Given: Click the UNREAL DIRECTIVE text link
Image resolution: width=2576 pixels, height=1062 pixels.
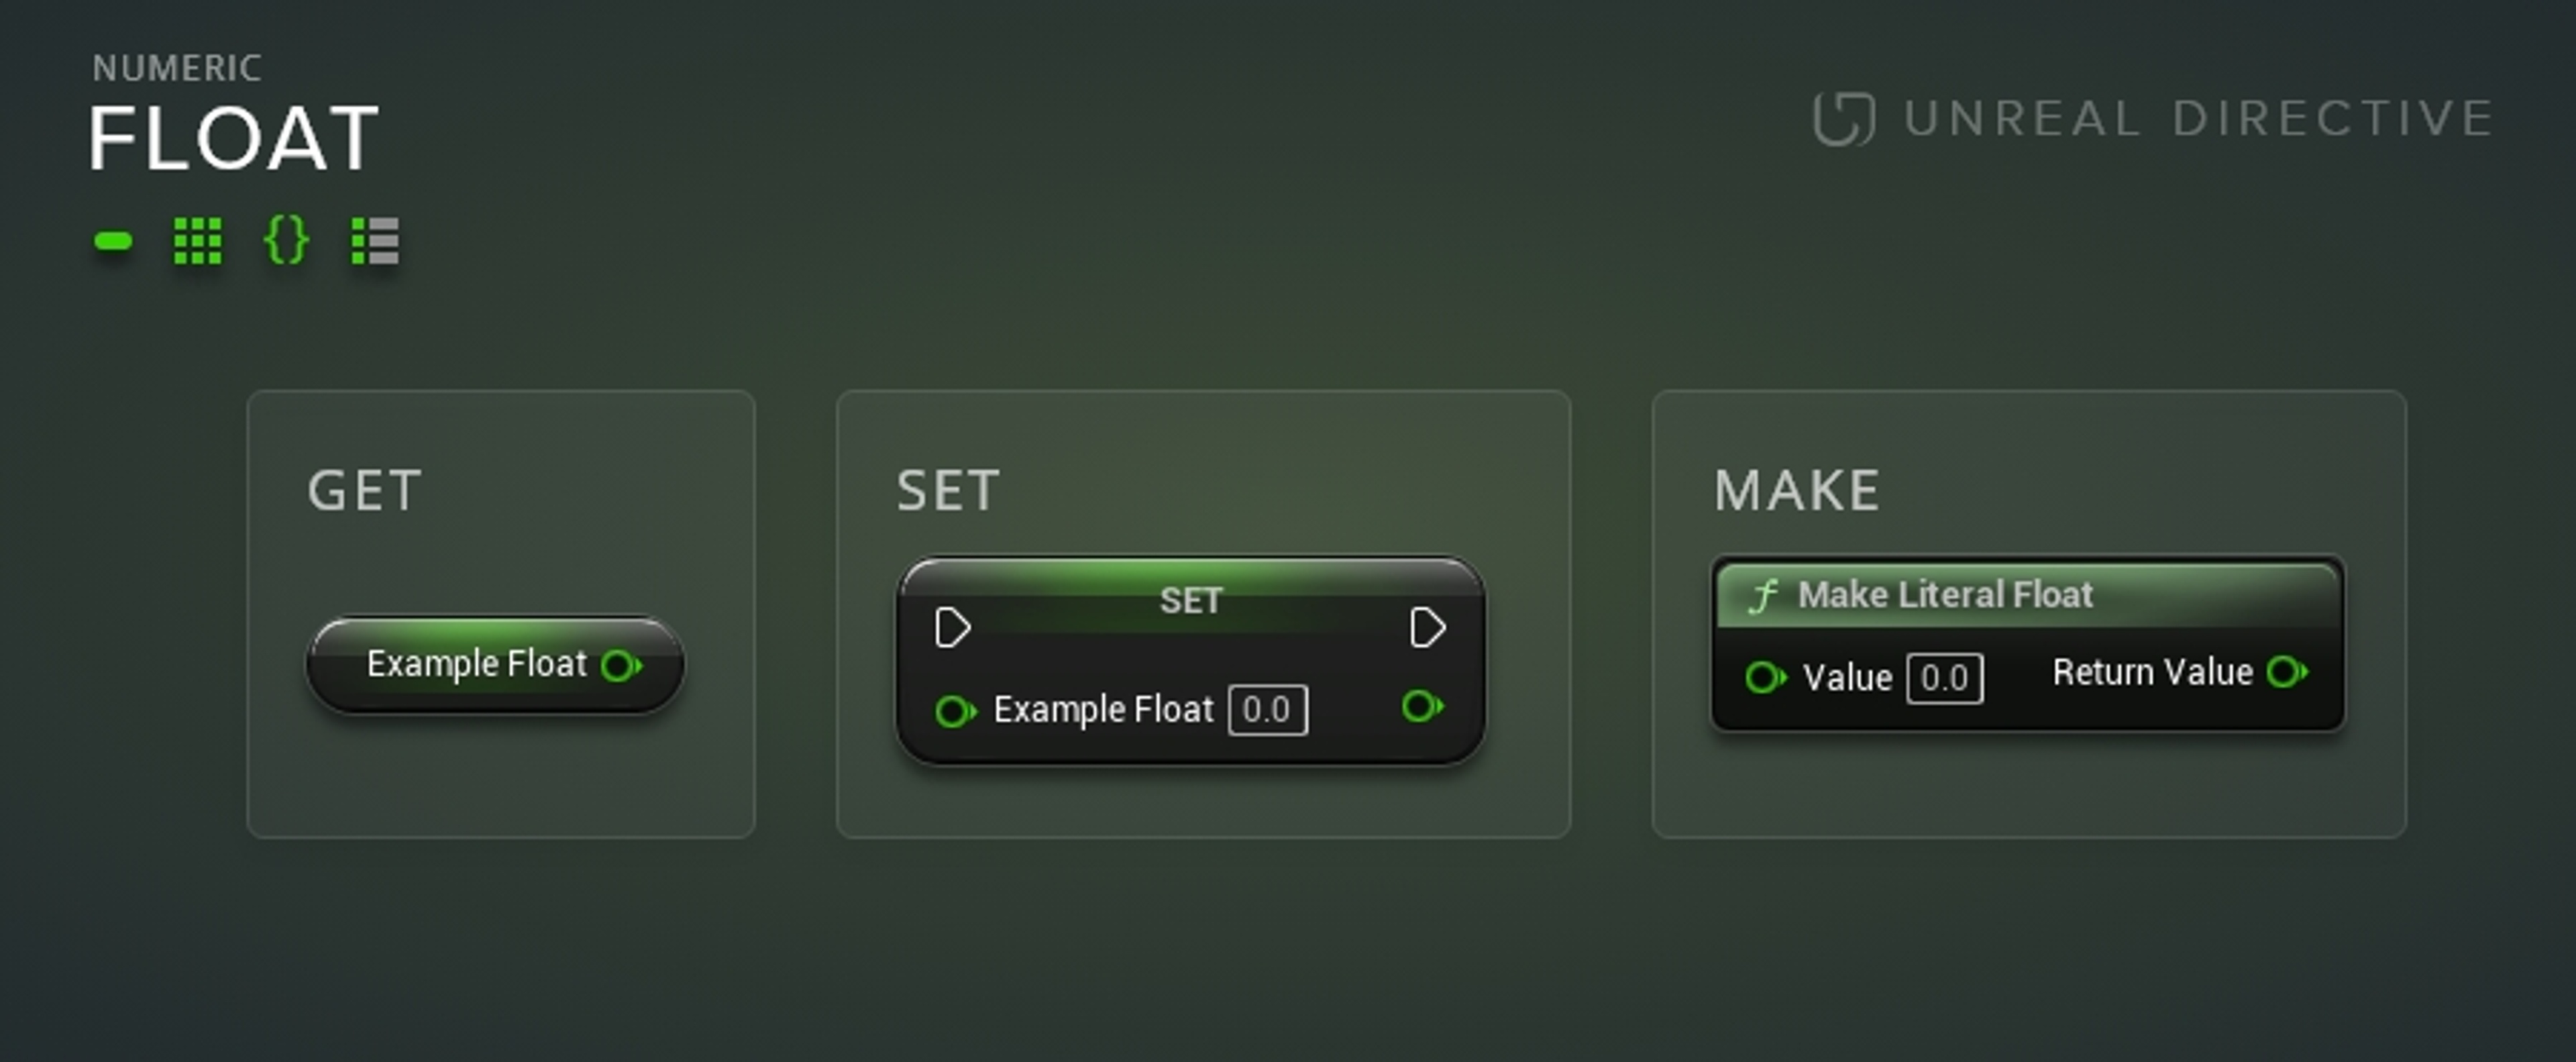Looking at the screenshot, I should click(x=2198, y=119).
